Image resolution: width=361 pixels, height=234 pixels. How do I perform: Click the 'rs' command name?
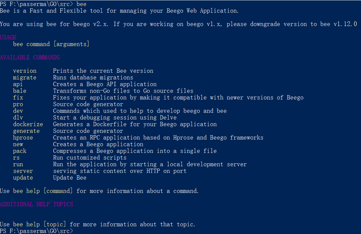pos(16,158)
